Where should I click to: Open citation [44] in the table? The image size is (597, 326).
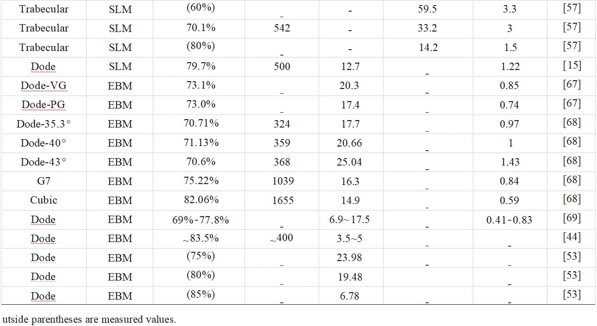(572, 237)
